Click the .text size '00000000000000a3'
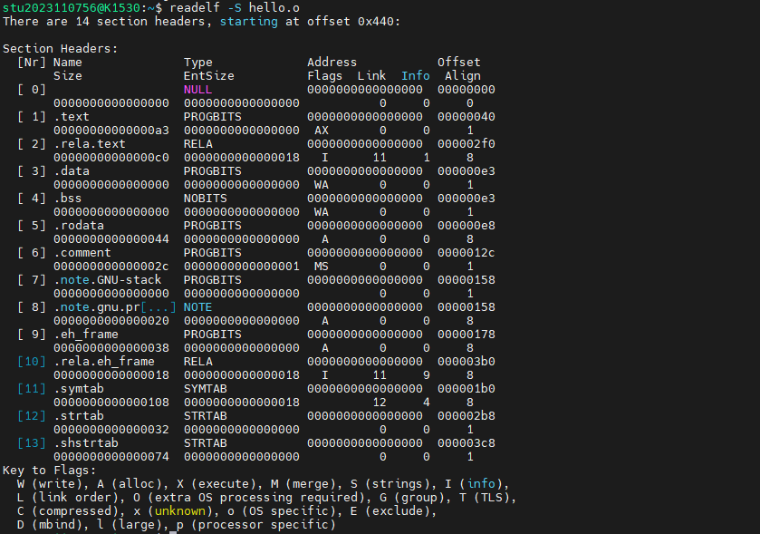Viewport: 760px width, 534px height. pyautogui.click(x=111, y=130)
